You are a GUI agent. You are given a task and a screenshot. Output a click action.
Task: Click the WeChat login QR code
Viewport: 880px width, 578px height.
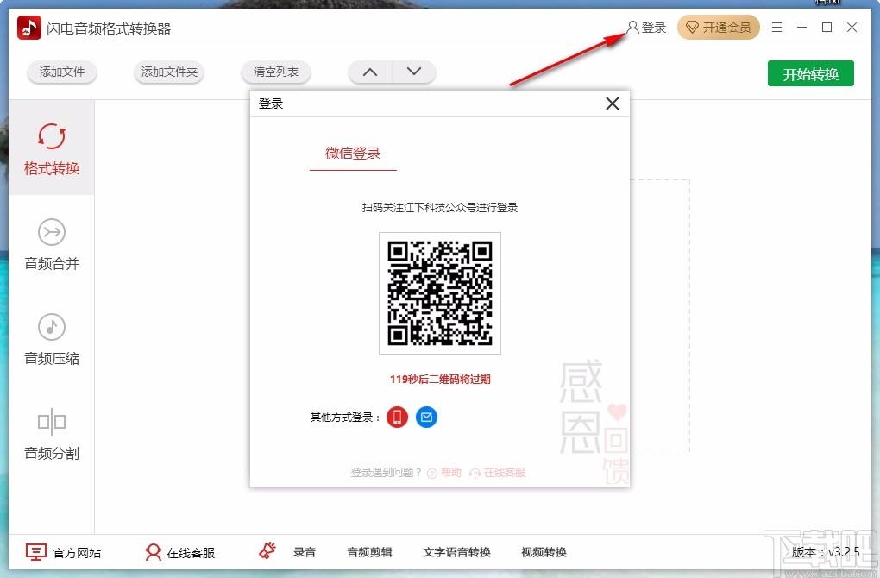tap(440, 293)
